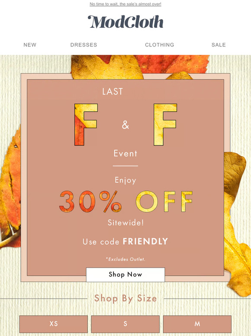The width and height of the screenshot is (251, 336).
Task: Click 'No time to wait' preheader link
Action: (125, 4)
